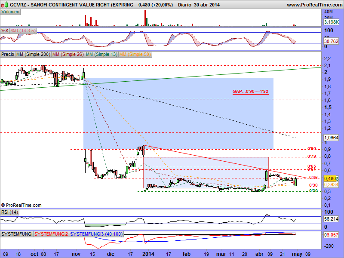Click the green 0'30 support label
Viewport: 344px width, 258px height.
(x=313, y=191)
